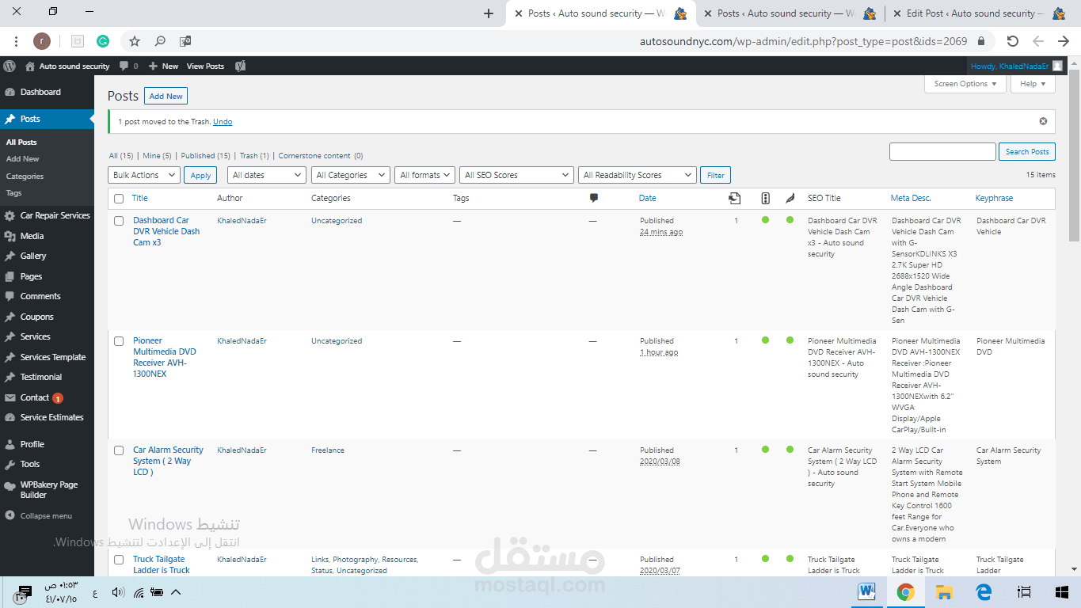
Task: Open File Explorer from the taskbar
Action: (x=944, y=591)
